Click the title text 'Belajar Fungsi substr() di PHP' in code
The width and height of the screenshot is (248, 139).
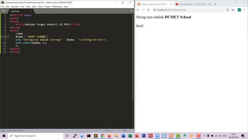point(47,24)
